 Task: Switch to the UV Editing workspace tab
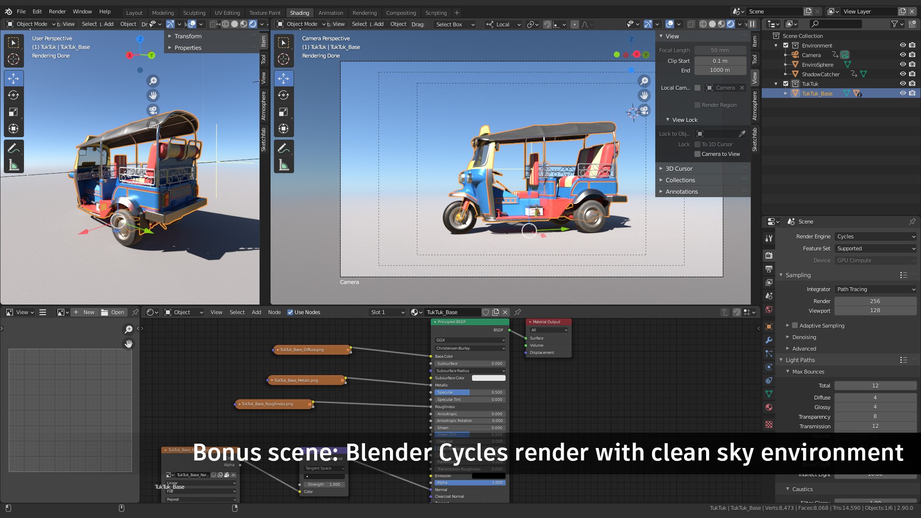(x=227, y=13)
